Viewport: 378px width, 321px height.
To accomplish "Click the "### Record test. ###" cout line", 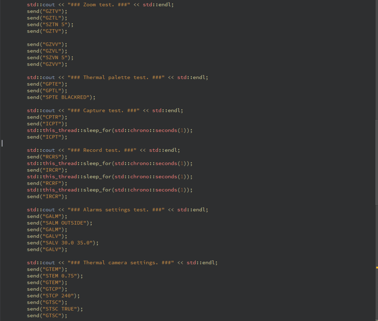I will (x=103, y=150).
